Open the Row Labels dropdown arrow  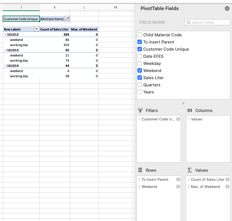click(x=36, y=29)
